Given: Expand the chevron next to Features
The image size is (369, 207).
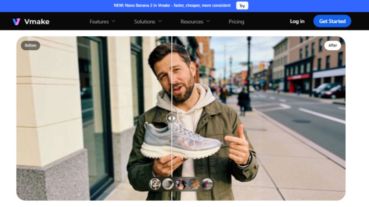Looking at the screenshot, I should pos(113,21).
